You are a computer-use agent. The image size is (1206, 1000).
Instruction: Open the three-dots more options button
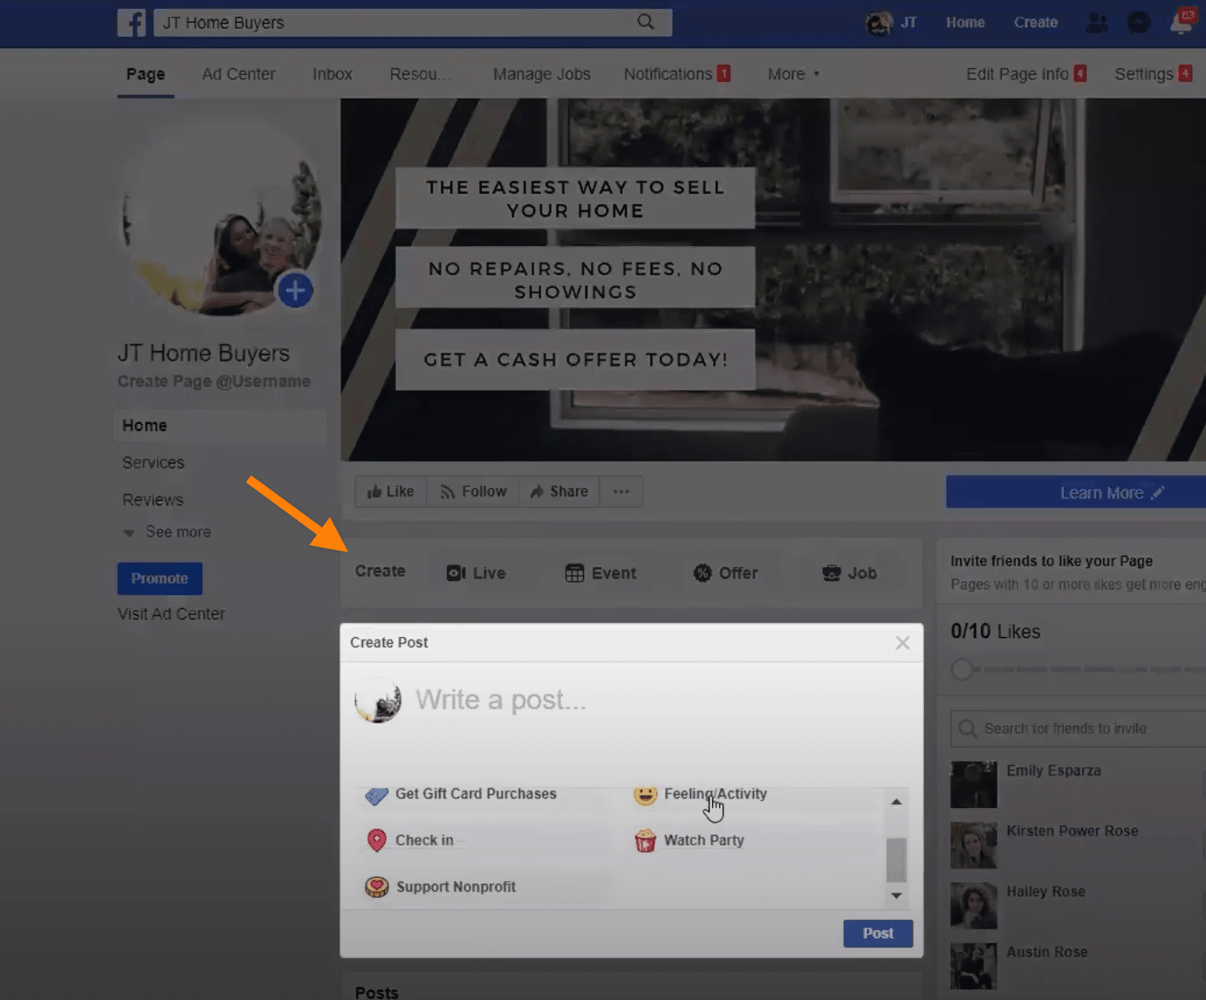coord(621,491)
